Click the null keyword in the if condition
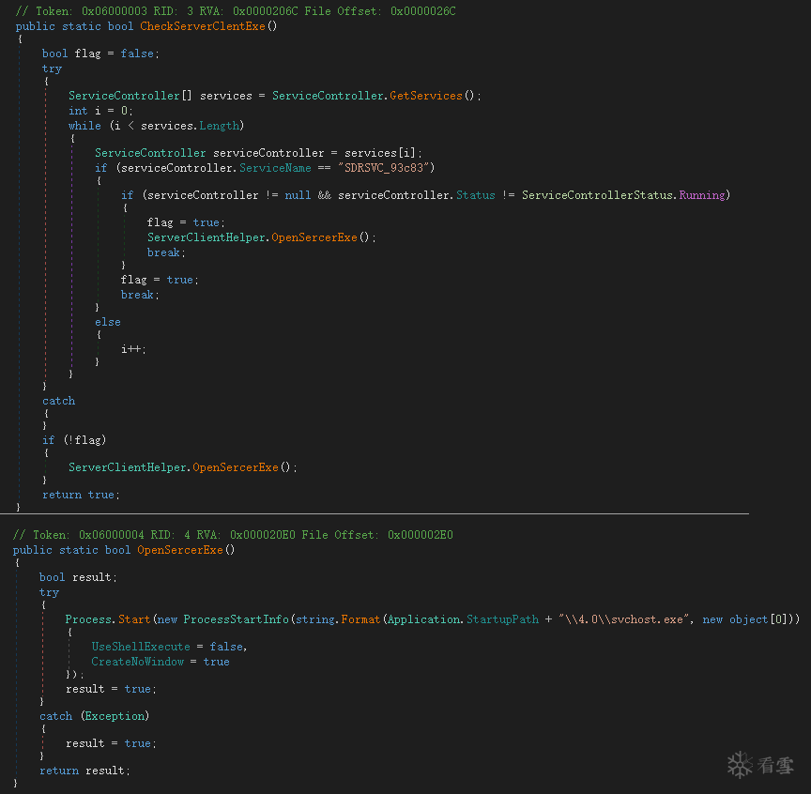Image resolution: width=811 pixels, height=794 pixels. pos(298,195)
